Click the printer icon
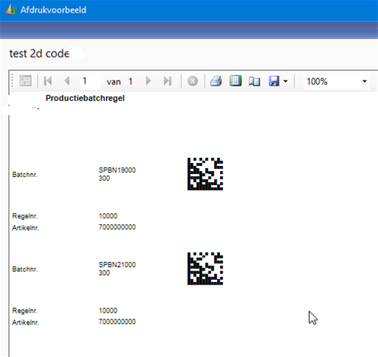The image size is (378, 357). 216,81
